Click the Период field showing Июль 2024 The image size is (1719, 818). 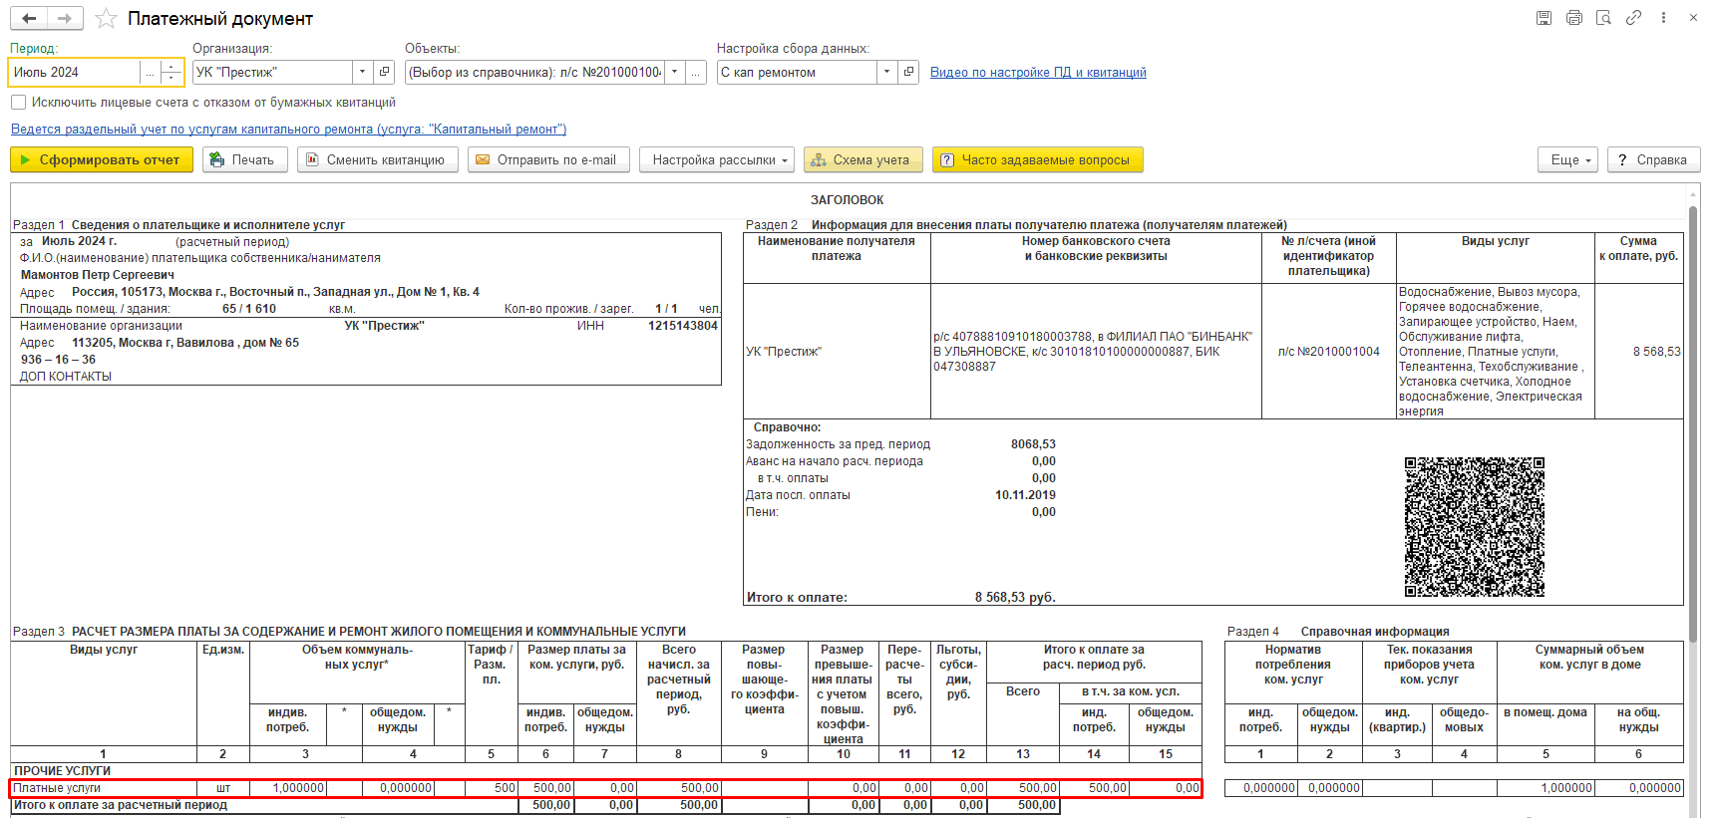click(75, 73)
